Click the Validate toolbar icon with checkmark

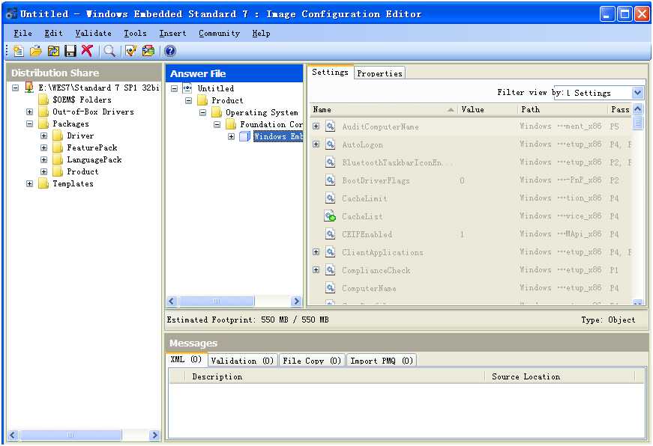[131, 51]
